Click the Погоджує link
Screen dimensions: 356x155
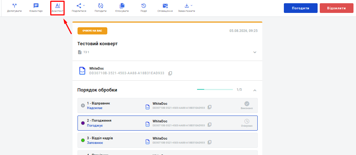[95, 126]
